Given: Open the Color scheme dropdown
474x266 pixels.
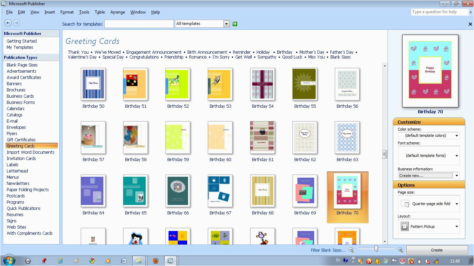Looking at the screenshot, I should (457, 135).
